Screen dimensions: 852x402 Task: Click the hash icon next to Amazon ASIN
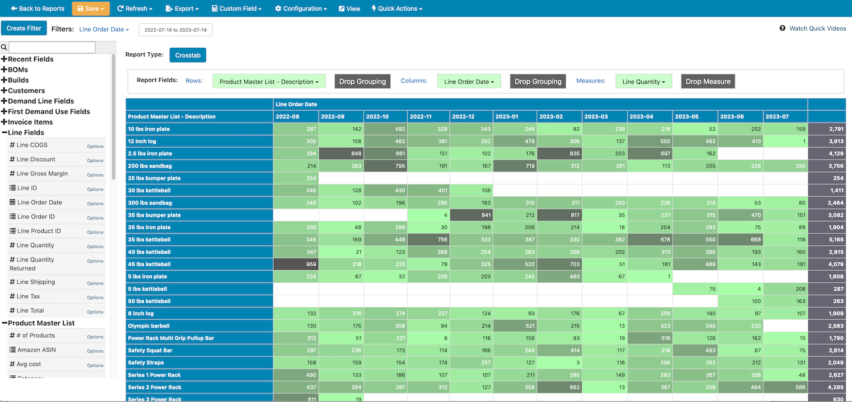pos(12,350)
